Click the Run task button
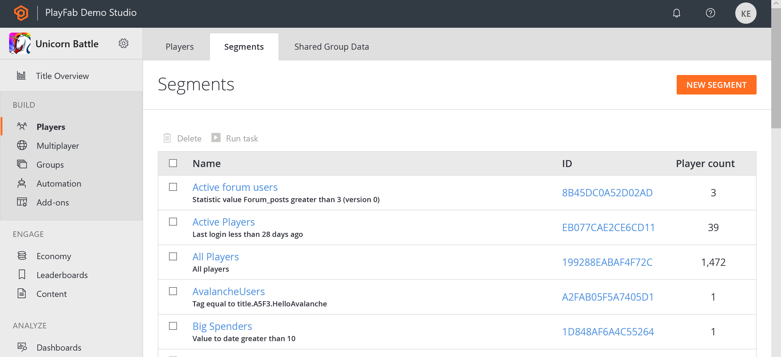The image size is (781, 357). tap(235, 138)
